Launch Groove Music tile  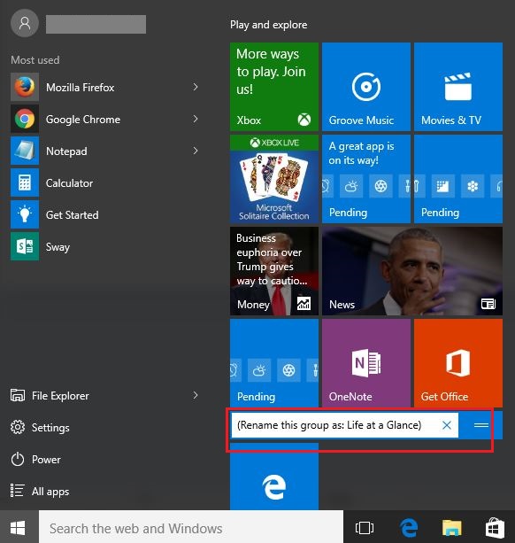click(x=366, y=87)
